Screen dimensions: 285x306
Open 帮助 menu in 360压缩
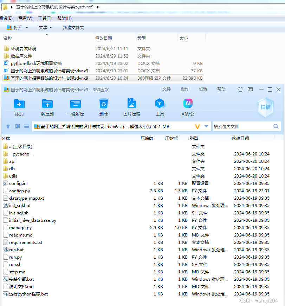[x=221, y=89]
